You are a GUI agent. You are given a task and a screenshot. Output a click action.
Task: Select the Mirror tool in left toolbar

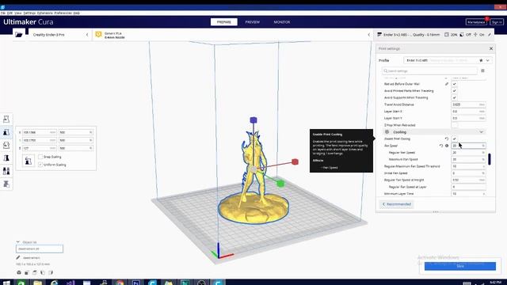click(6, 158)
